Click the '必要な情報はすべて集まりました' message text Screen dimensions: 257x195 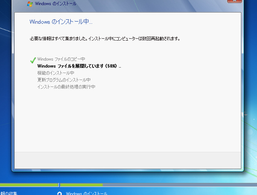(x=105, y=39)
